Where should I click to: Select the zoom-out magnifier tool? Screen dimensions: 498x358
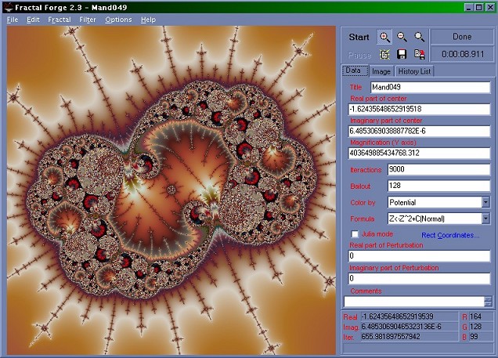(x=402, y=37)
